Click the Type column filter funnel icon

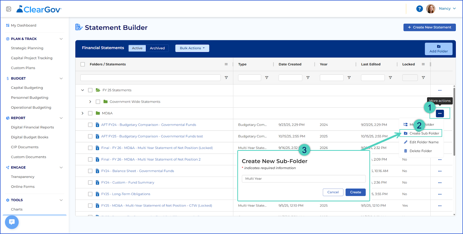click(x=267, y=78)
